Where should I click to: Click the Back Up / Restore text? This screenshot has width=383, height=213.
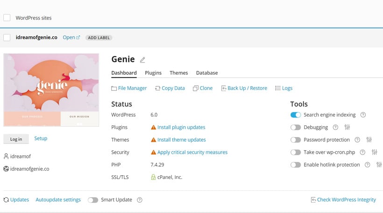[247, 88]
